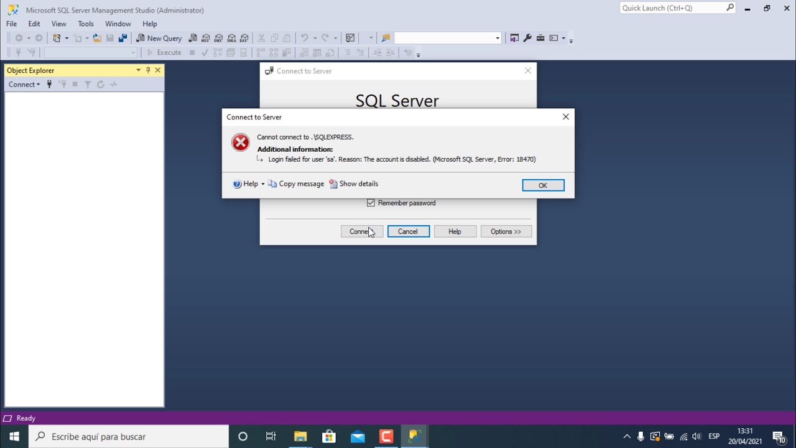Click the New Project icon
The height and width of the screenshot is (448, 796).
click(57, 38)
